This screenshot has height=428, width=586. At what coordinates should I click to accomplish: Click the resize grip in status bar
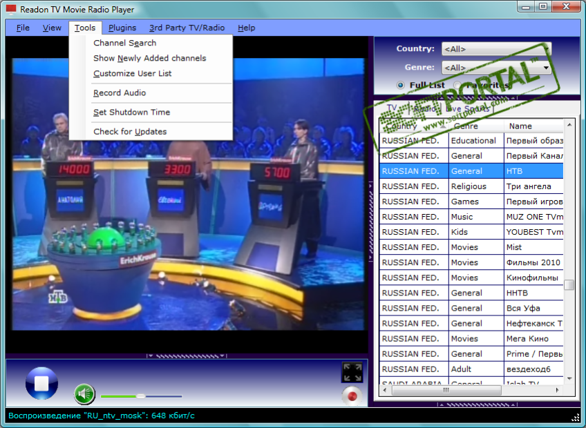(x=576, y=418)
